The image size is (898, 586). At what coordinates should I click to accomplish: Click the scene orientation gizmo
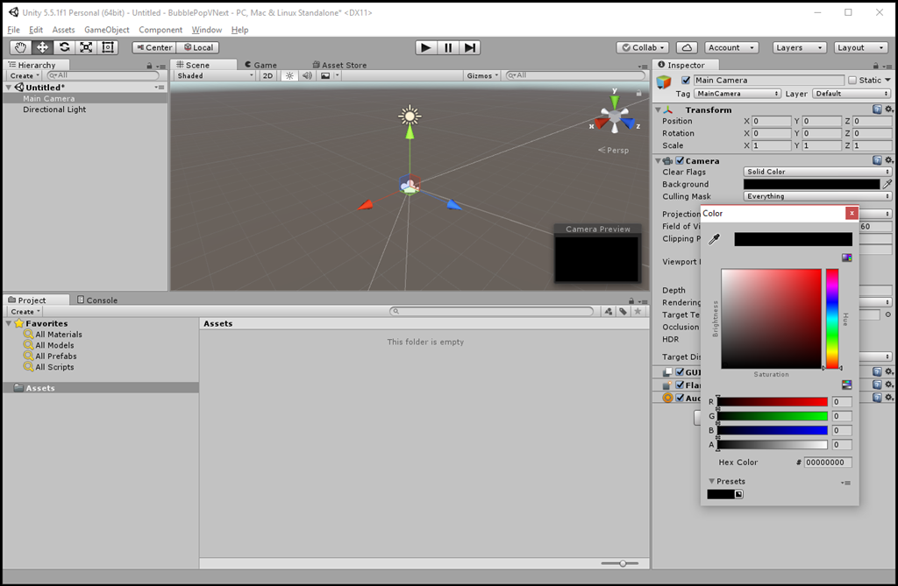(615, 115)
